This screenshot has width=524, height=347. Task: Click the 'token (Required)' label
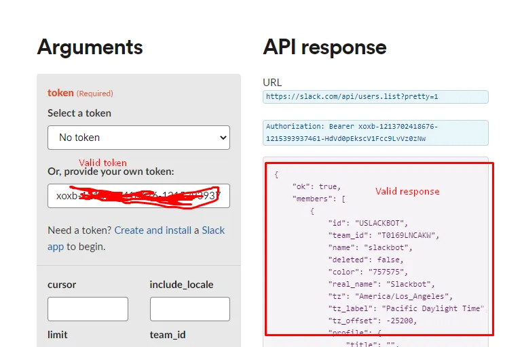tap(80, 93)
